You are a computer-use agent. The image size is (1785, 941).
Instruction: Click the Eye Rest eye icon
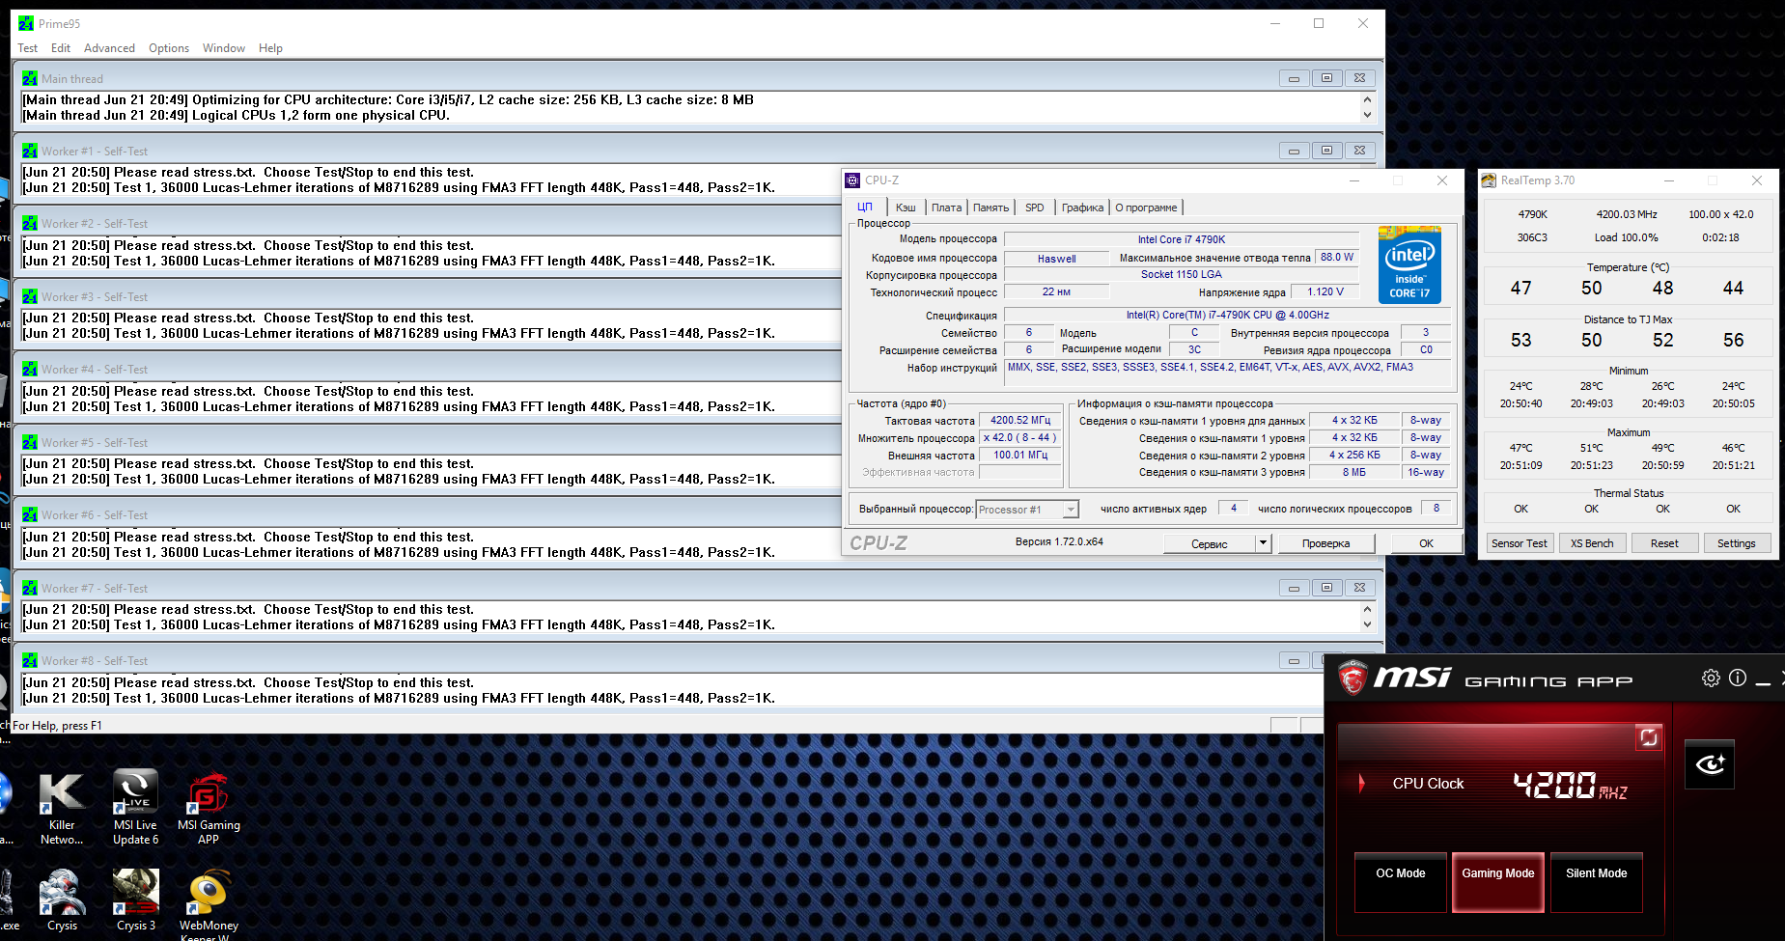click(x=1710, y=765)
